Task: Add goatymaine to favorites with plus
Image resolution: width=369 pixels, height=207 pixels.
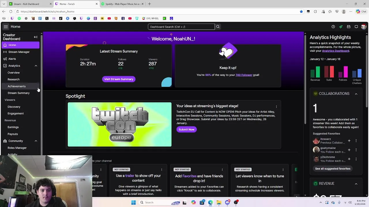Action: pyautogui.click(x=349, y=150)
